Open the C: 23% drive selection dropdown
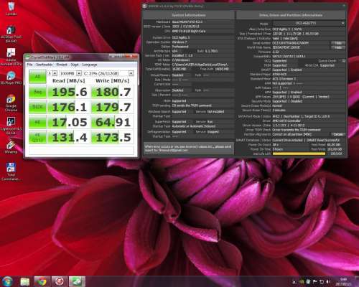This screenshot has width=359, height=287. [108, 73]
